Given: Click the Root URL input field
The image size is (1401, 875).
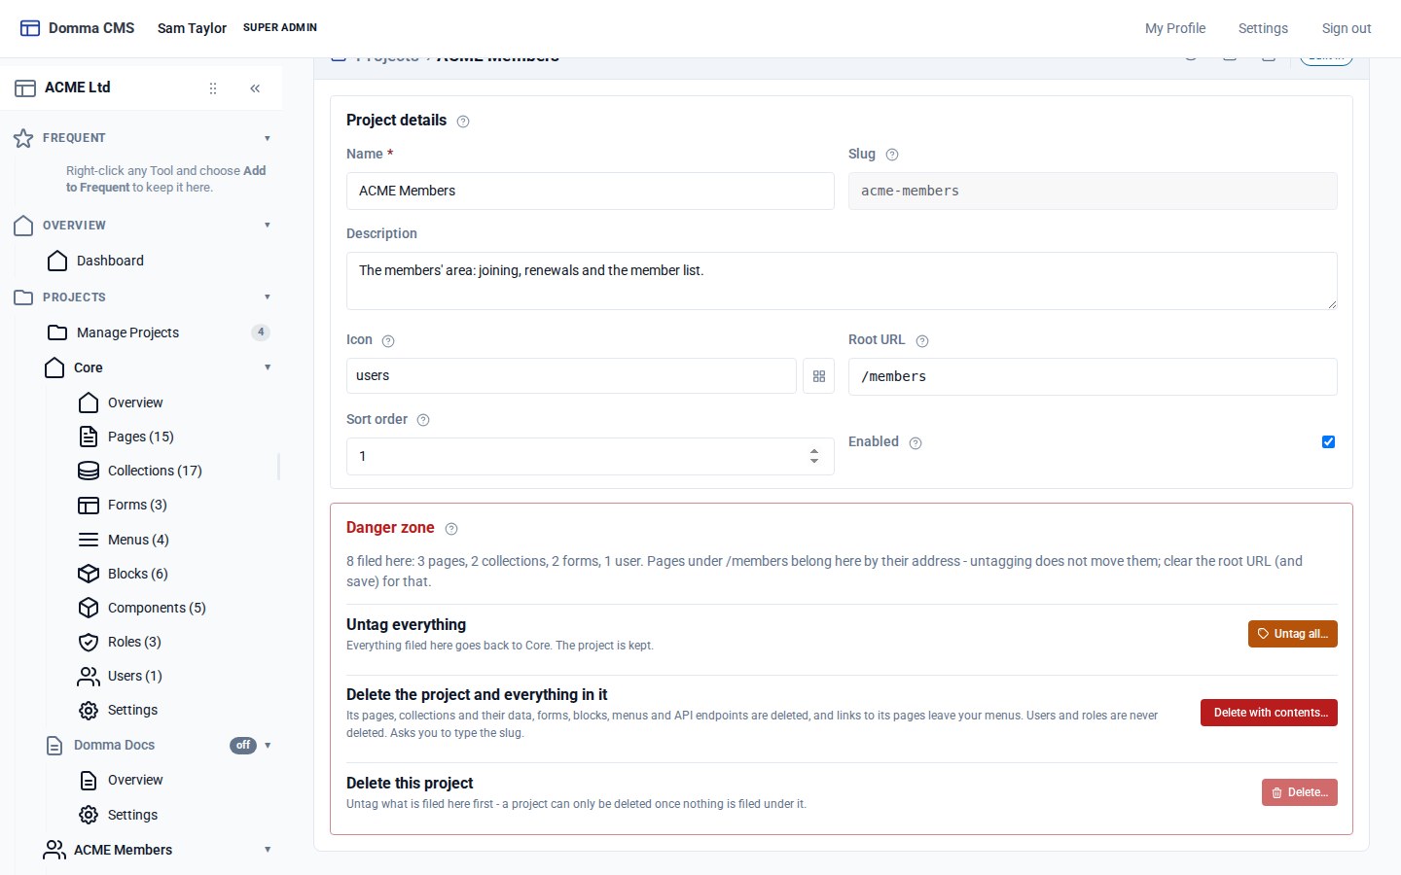Looking at the screenshot, I should (x=1093, y=377).
